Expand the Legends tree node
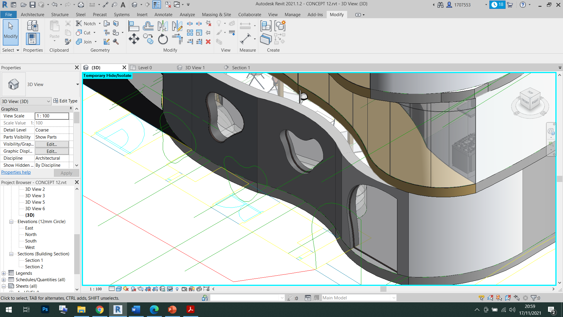This screenshot has height=317, width=563. (4, 273)
